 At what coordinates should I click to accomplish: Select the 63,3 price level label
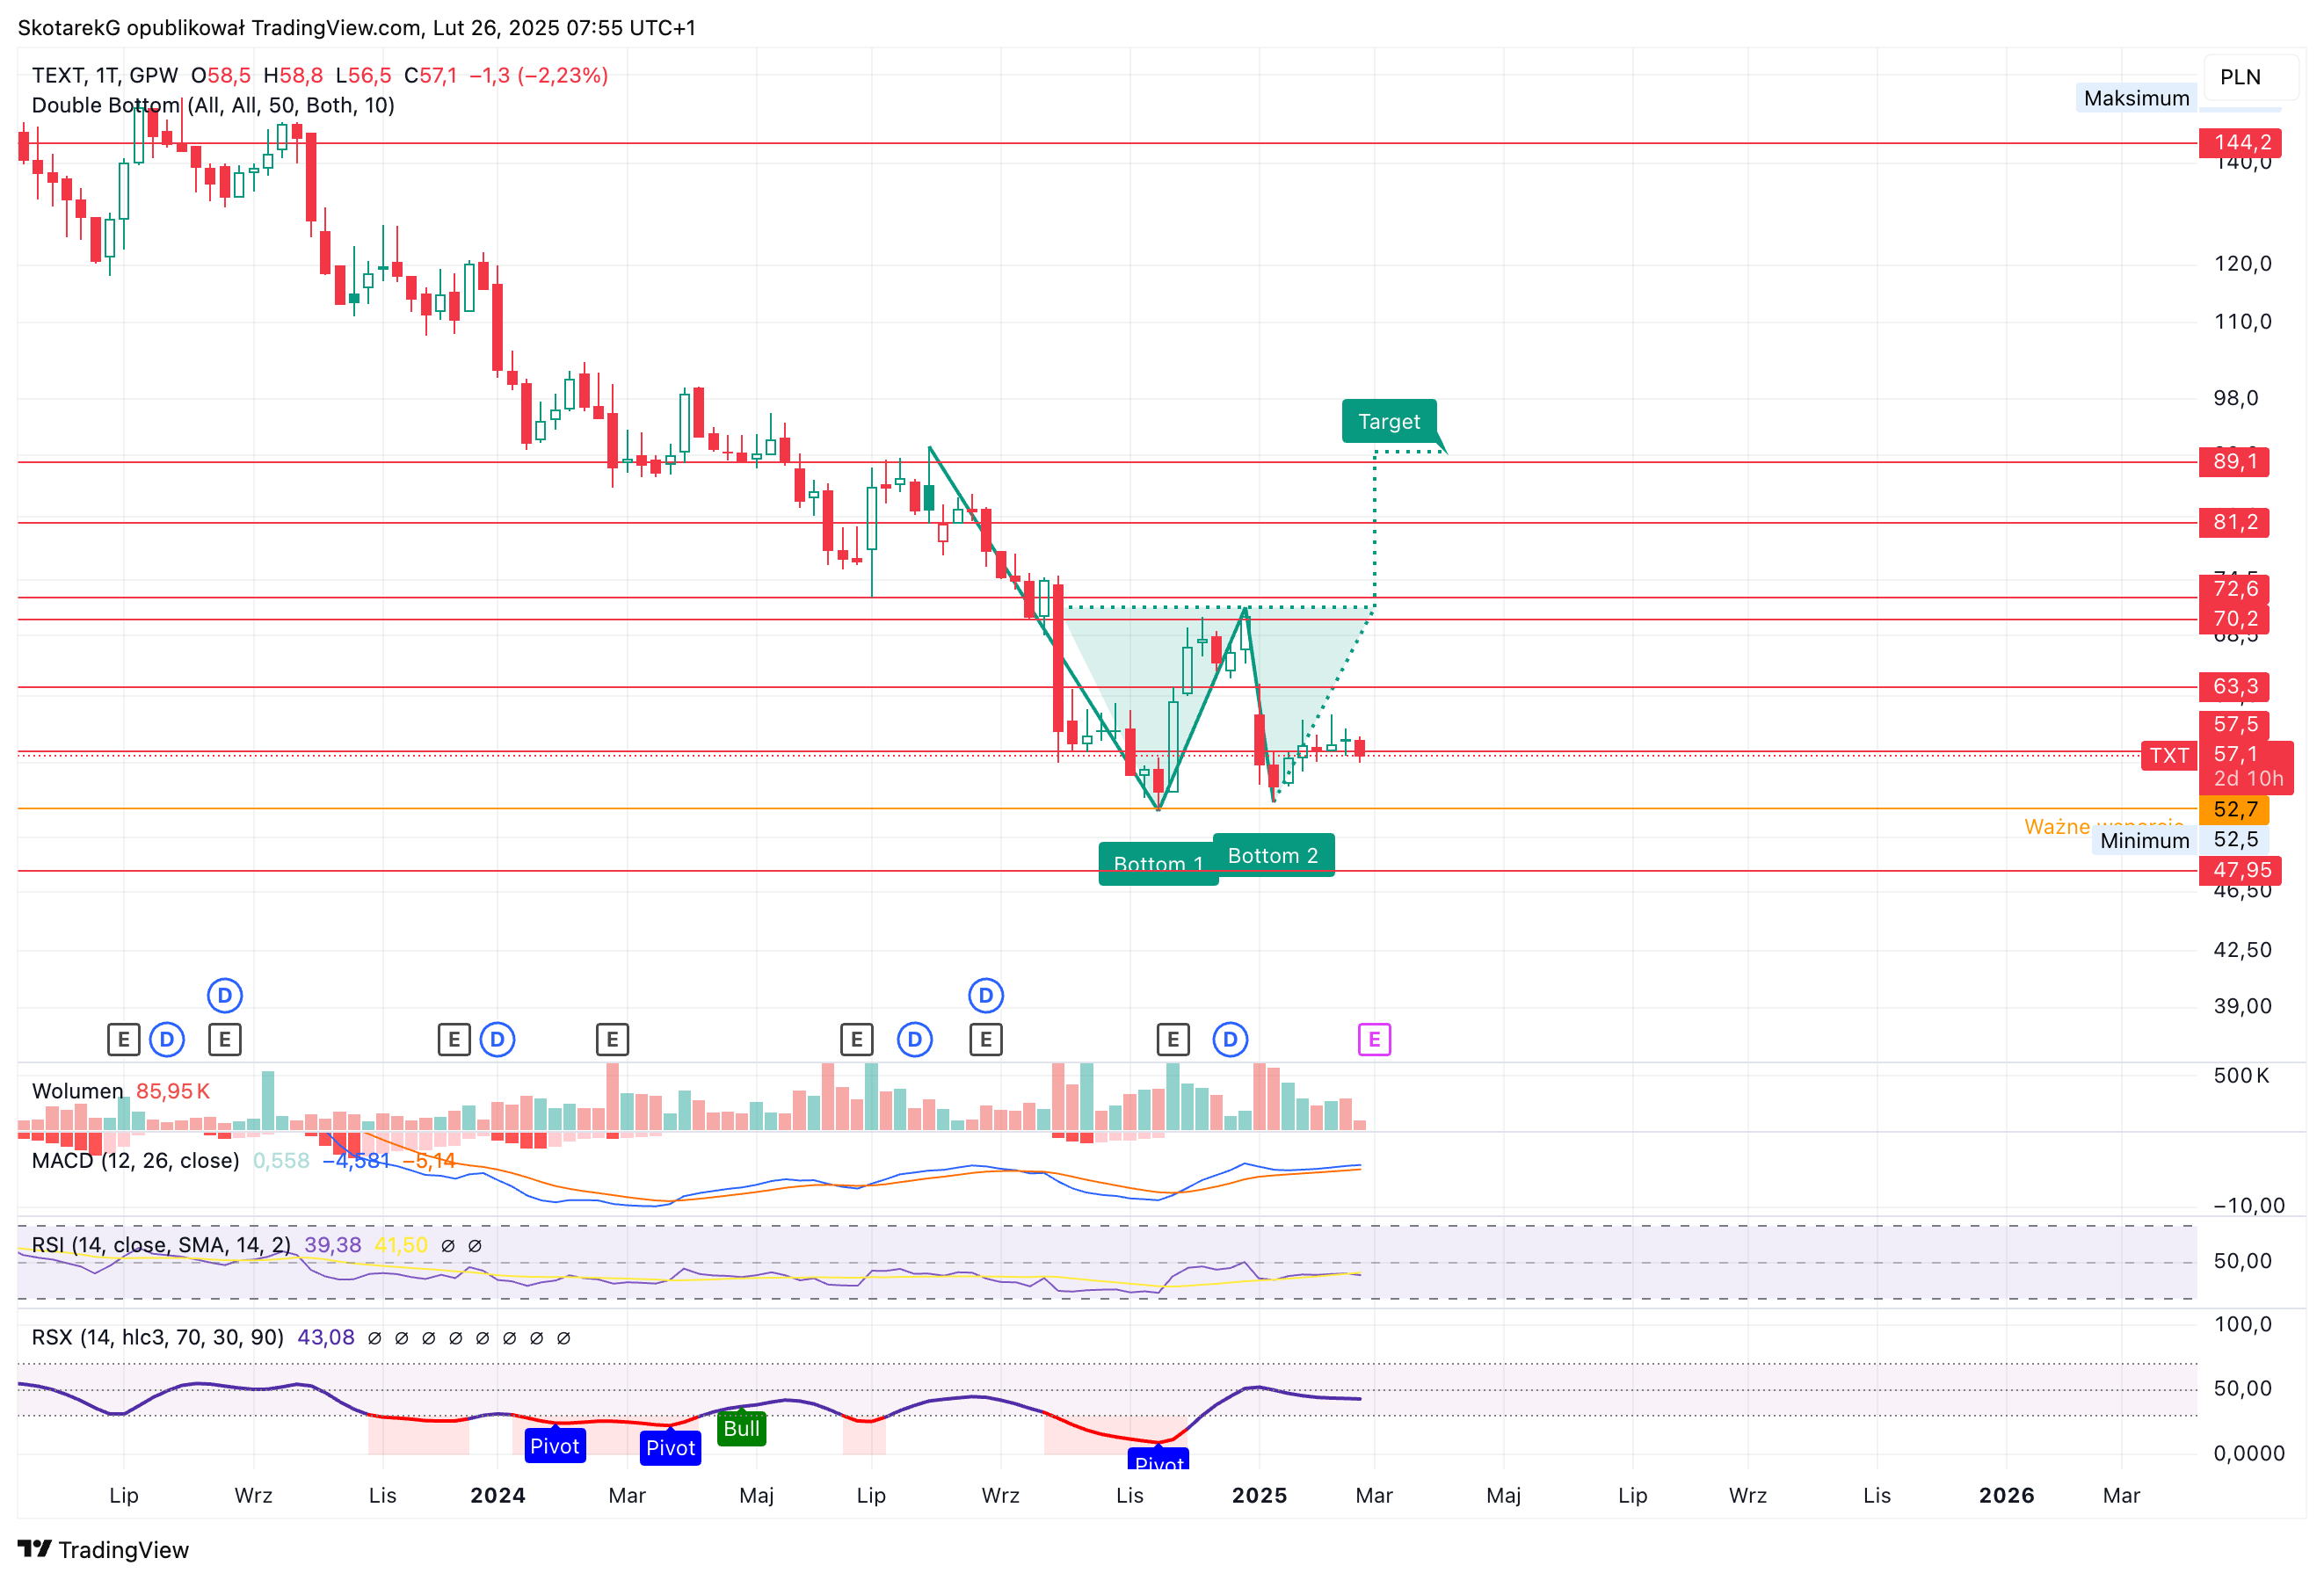(x=2234, y=687)
